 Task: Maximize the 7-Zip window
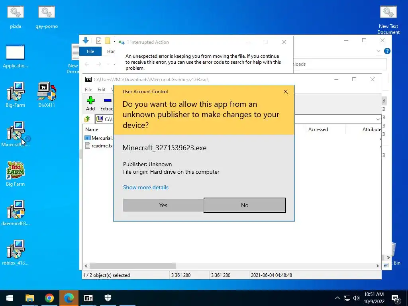pos(354,79)
